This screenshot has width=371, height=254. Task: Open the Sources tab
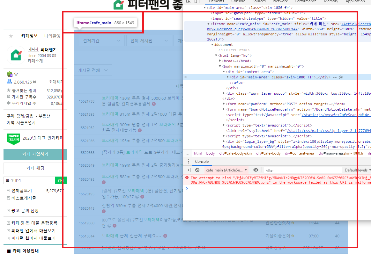coord(259,1)
